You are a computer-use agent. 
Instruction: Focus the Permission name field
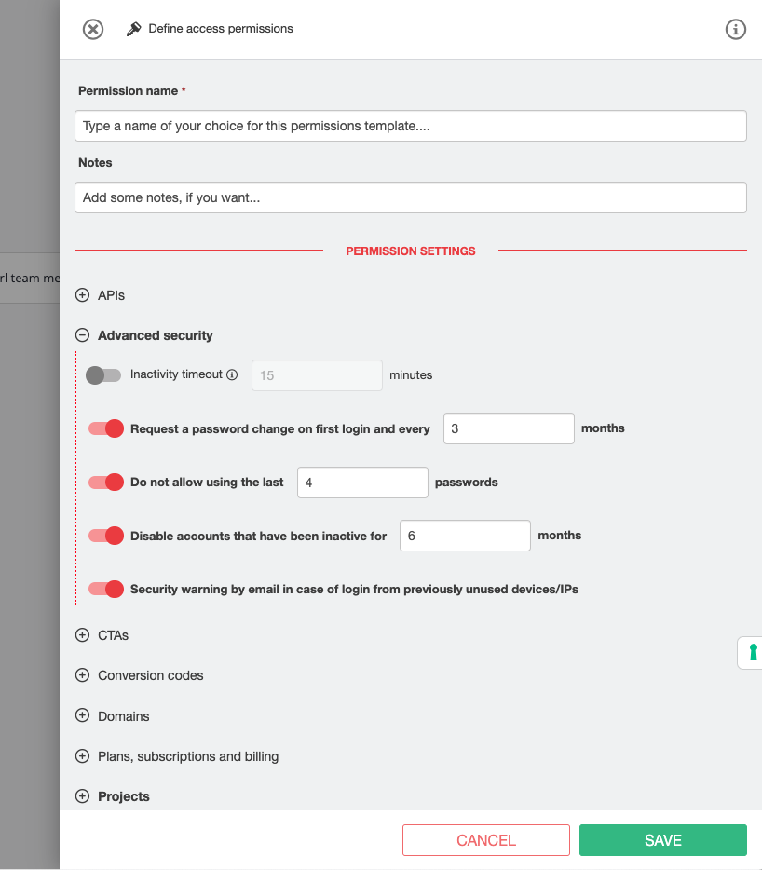[410, 126]
